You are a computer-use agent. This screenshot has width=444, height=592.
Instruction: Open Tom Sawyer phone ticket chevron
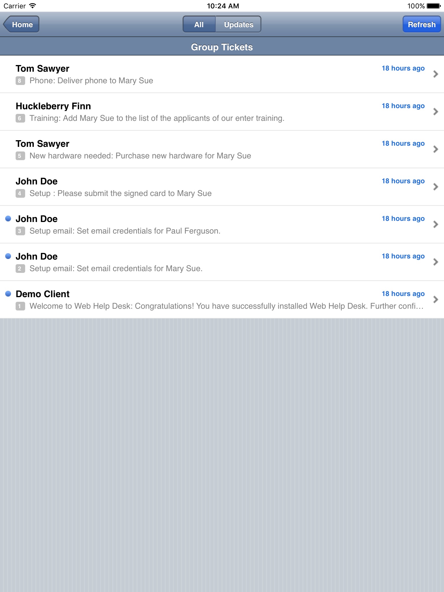point(436,74)
